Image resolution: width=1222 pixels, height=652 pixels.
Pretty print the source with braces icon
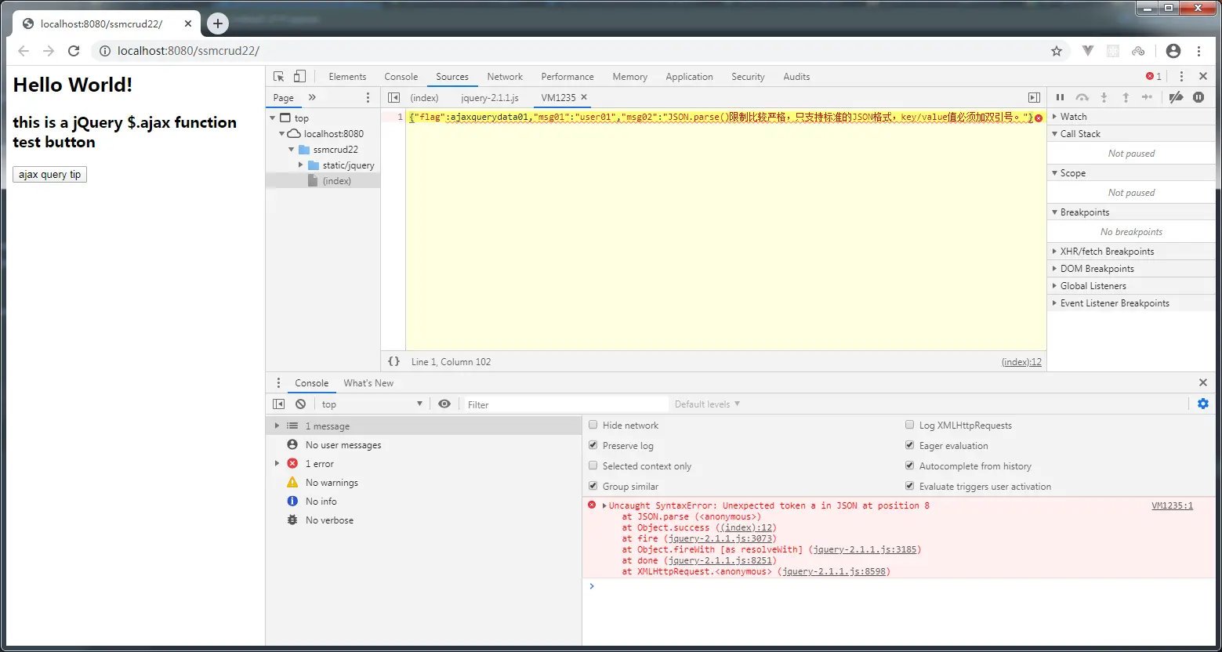tap(394, 361)
